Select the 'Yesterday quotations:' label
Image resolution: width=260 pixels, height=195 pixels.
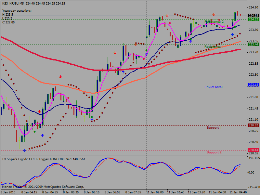[17, 11]
